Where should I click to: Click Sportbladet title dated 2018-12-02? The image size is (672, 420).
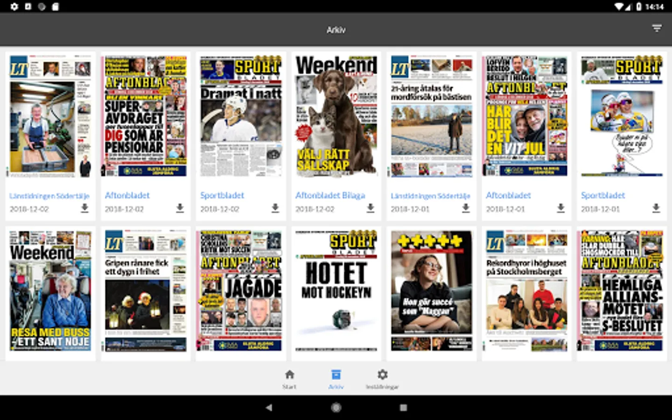(x=222, y=195)
